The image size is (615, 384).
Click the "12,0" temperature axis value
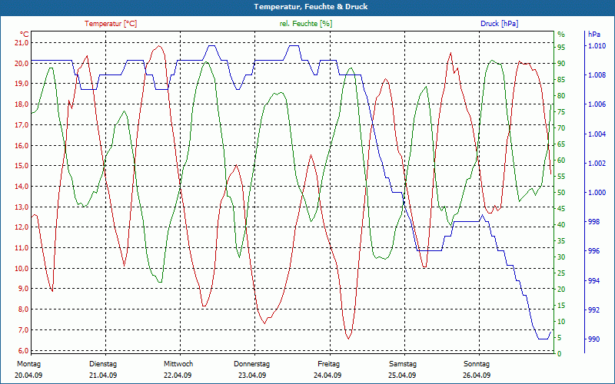click(22, 227)
